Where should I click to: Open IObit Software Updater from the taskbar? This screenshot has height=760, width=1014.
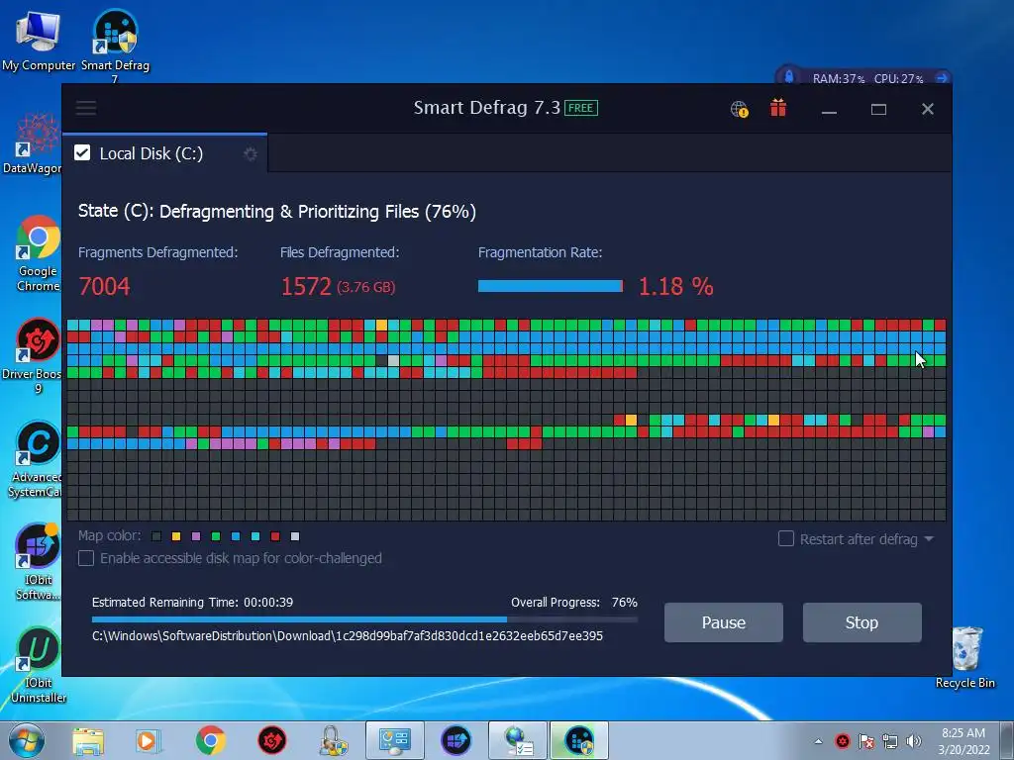[456, 740]
